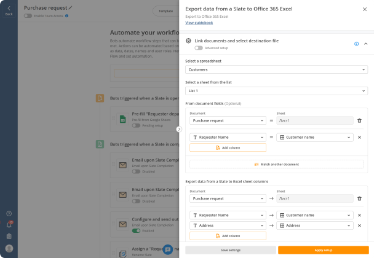Edit the Purchase request title pencil

[70, 8]
